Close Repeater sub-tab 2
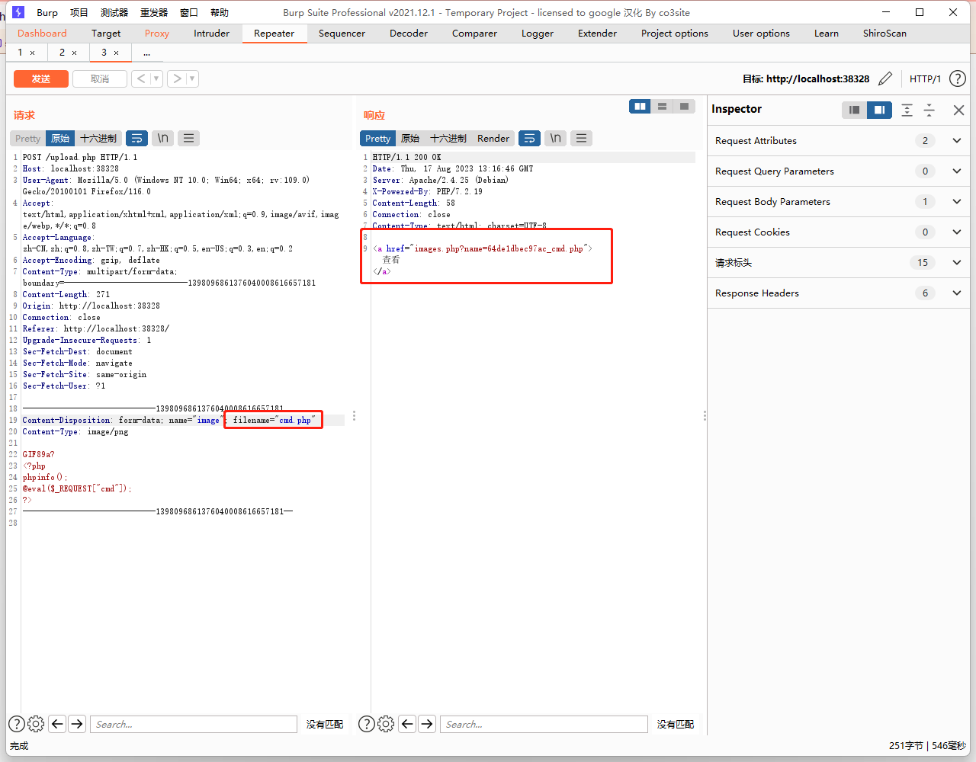The image size is (976, 762). 74,53
